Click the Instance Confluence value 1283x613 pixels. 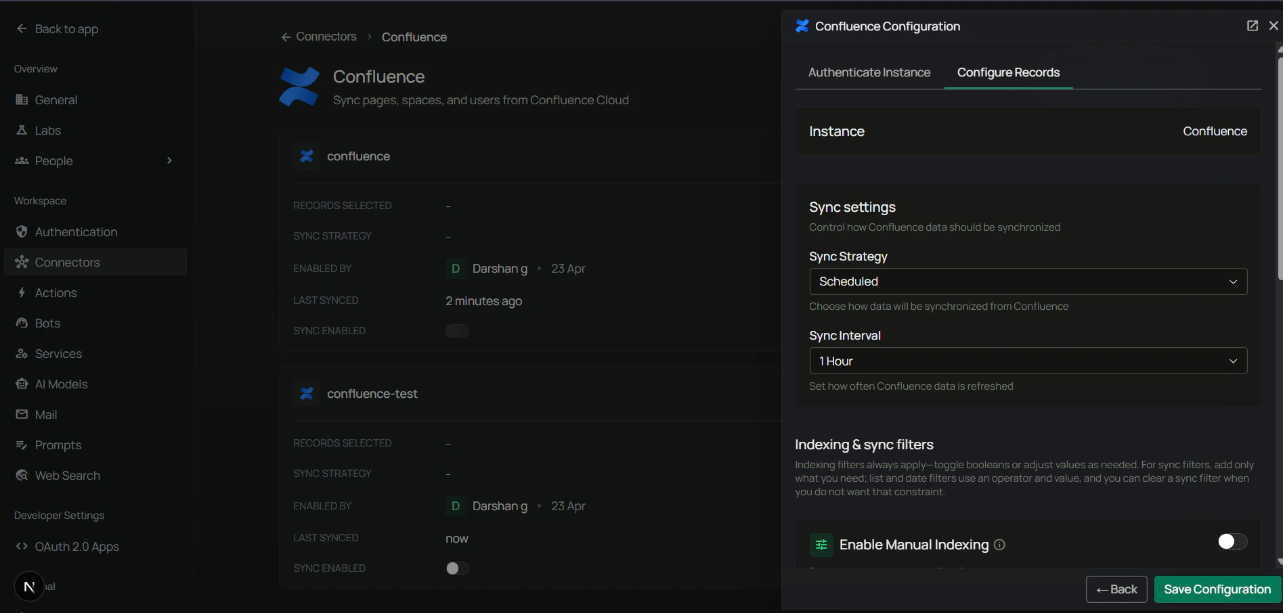[x=1215, y=131]
